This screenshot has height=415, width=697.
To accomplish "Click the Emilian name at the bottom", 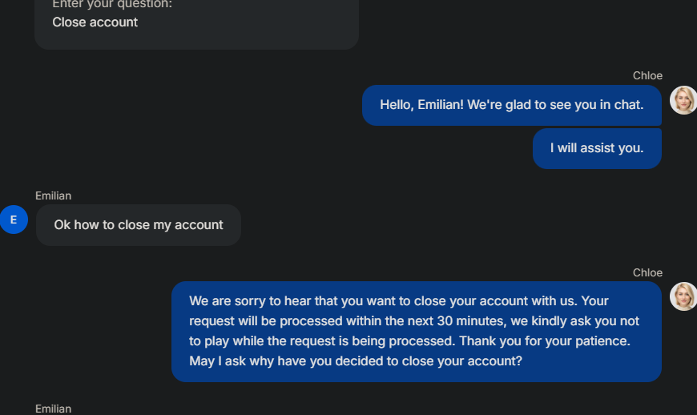I will 53,409.
